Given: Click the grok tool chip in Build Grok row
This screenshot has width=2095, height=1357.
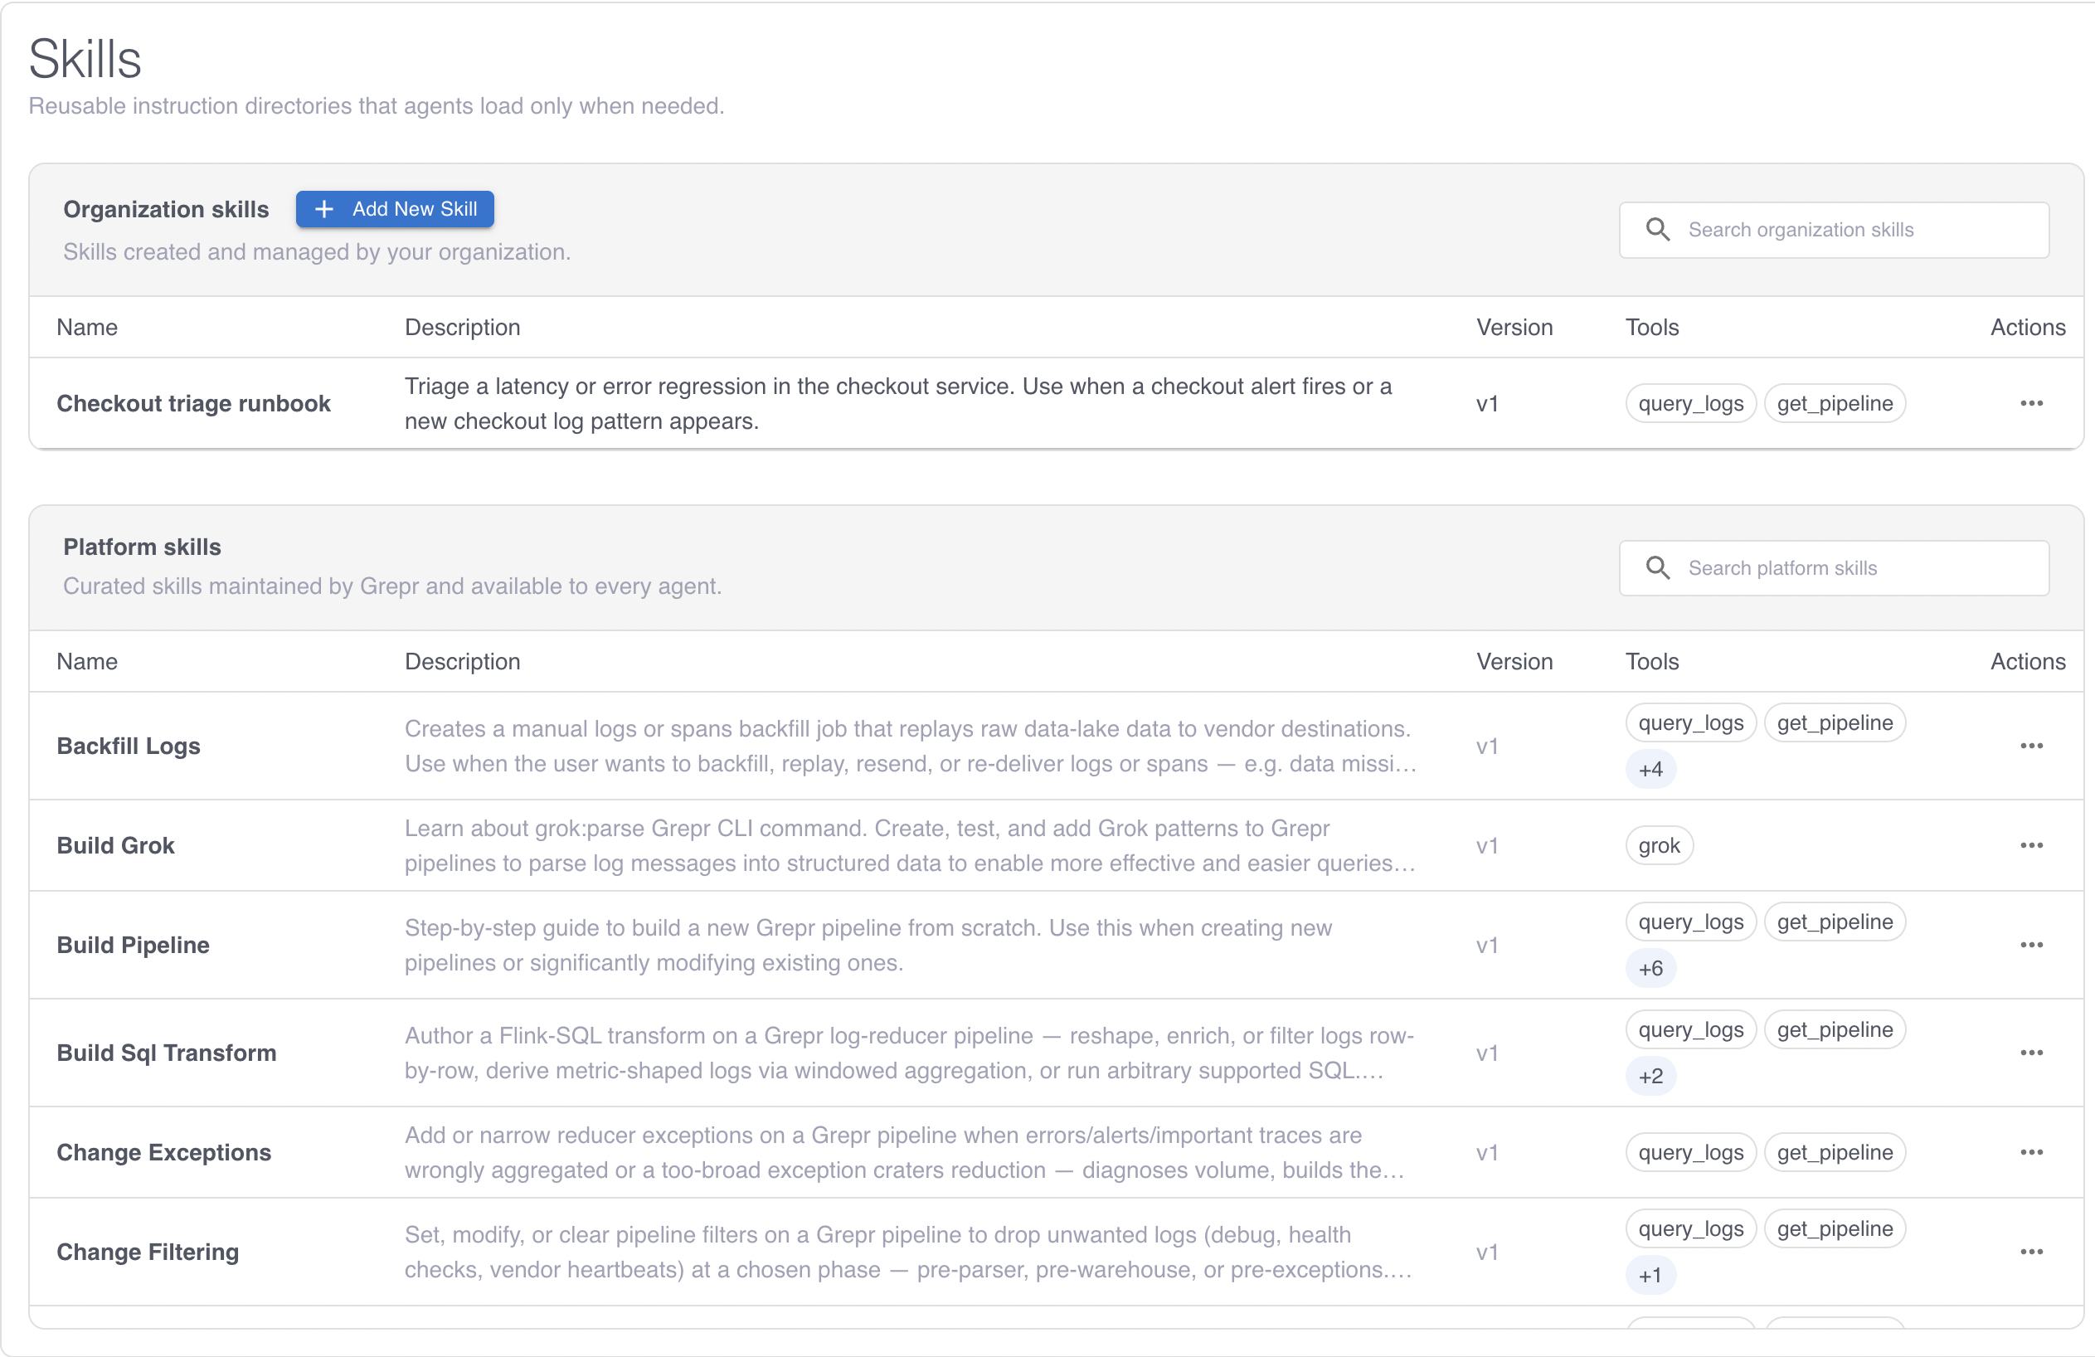Looking at the screenshot, I should [x=1660, y=845].
